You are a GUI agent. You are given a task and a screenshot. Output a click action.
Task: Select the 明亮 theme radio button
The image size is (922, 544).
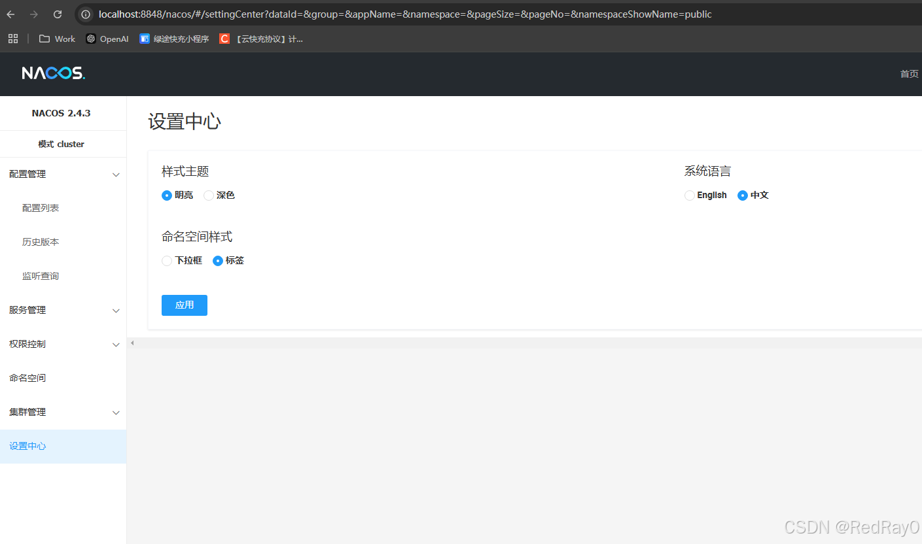tap(167, 195)
